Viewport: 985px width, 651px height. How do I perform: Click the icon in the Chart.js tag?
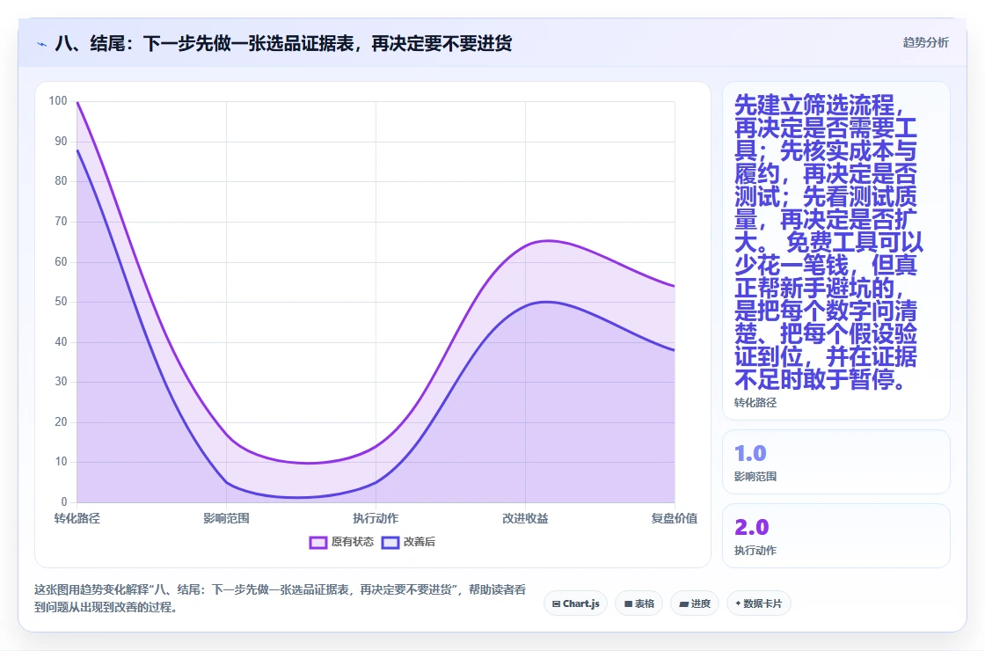click(556, 603)
